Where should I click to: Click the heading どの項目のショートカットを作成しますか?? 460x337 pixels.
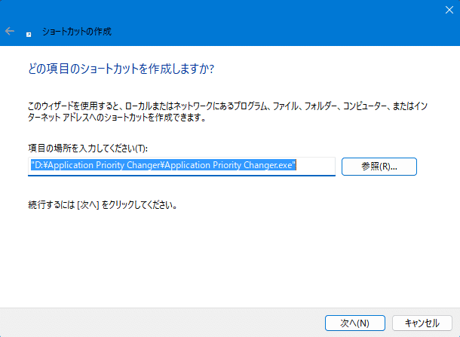coord(121,69)
